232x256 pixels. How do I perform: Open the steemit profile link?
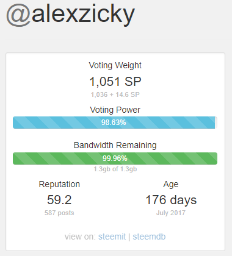tap(112, 236)
